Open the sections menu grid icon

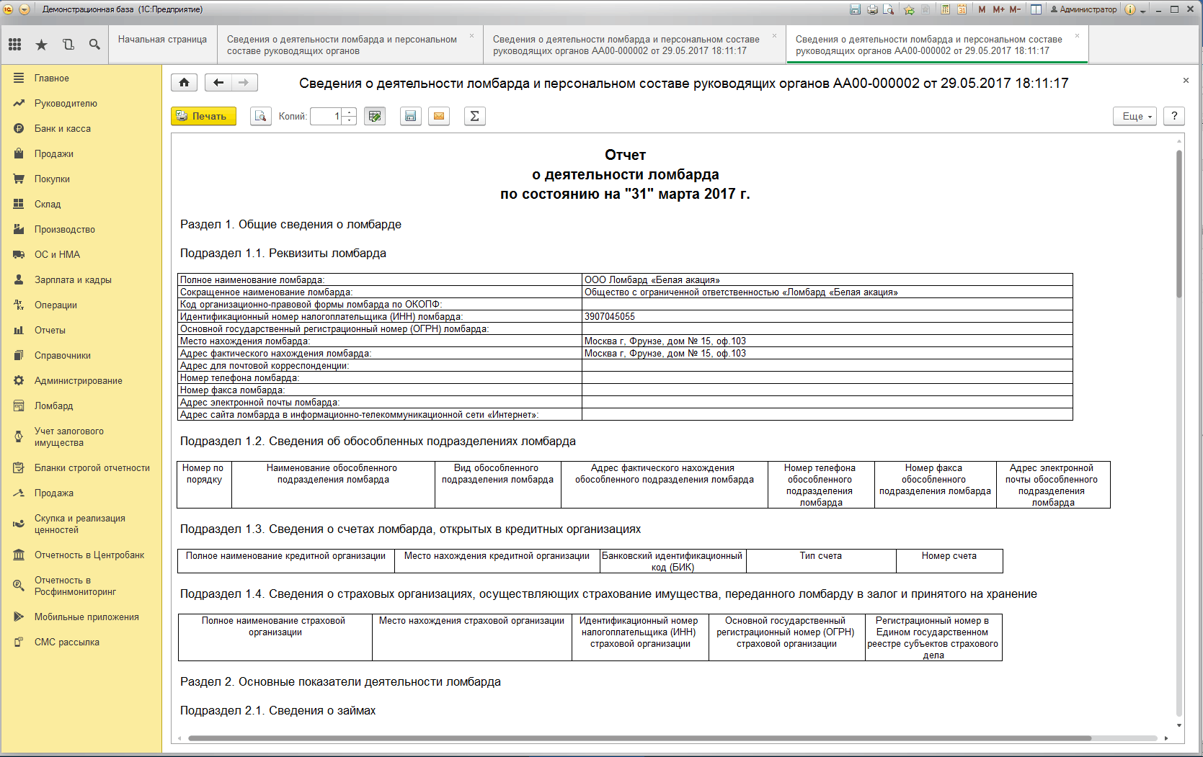tap(15, 45)
